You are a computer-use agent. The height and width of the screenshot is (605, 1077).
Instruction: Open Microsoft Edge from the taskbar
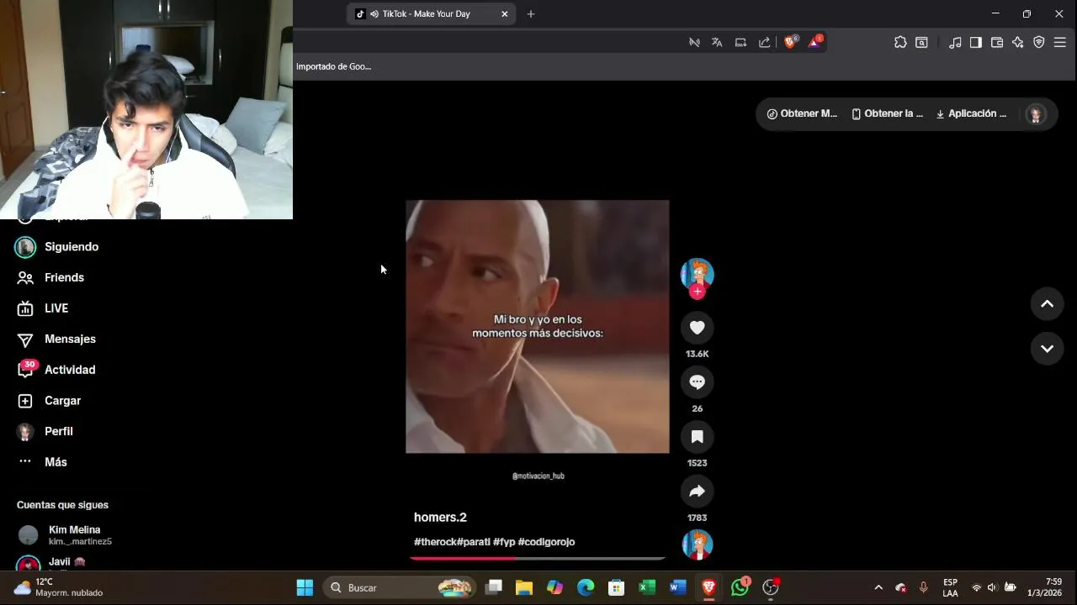pos(586,588)
